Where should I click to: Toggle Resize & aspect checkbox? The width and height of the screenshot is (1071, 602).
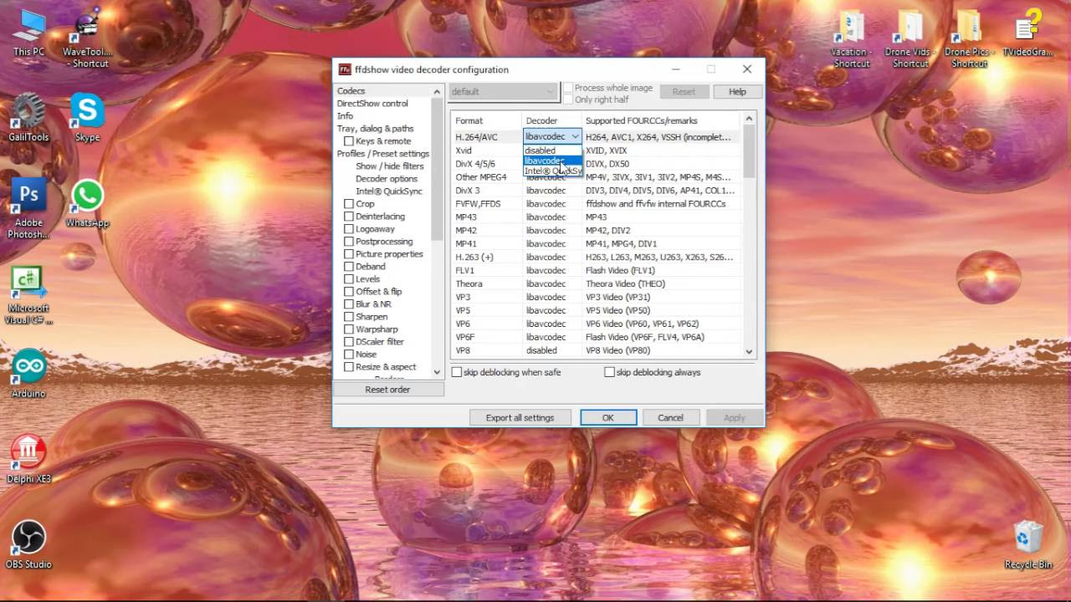point(349,367)
